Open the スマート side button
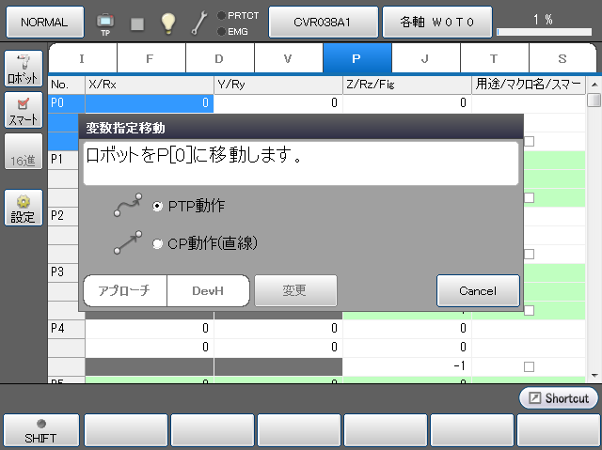Viewport: 602px width, 450px height. click(x=23, y=111)
